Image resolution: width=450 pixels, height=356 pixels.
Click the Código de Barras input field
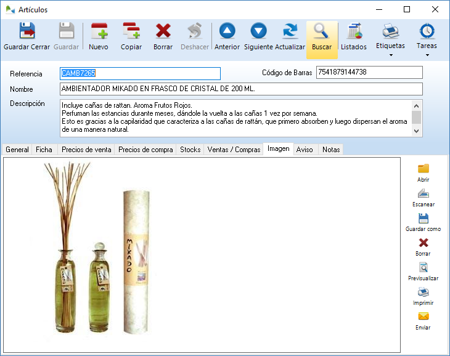[369, 73]
